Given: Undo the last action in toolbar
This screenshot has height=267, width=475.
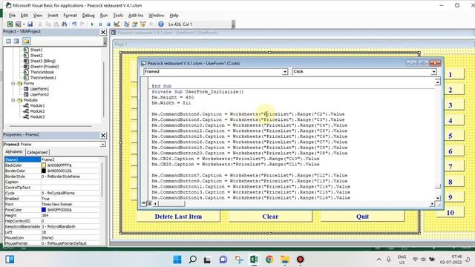Looking at the screenshot, I should click(74, 24).
